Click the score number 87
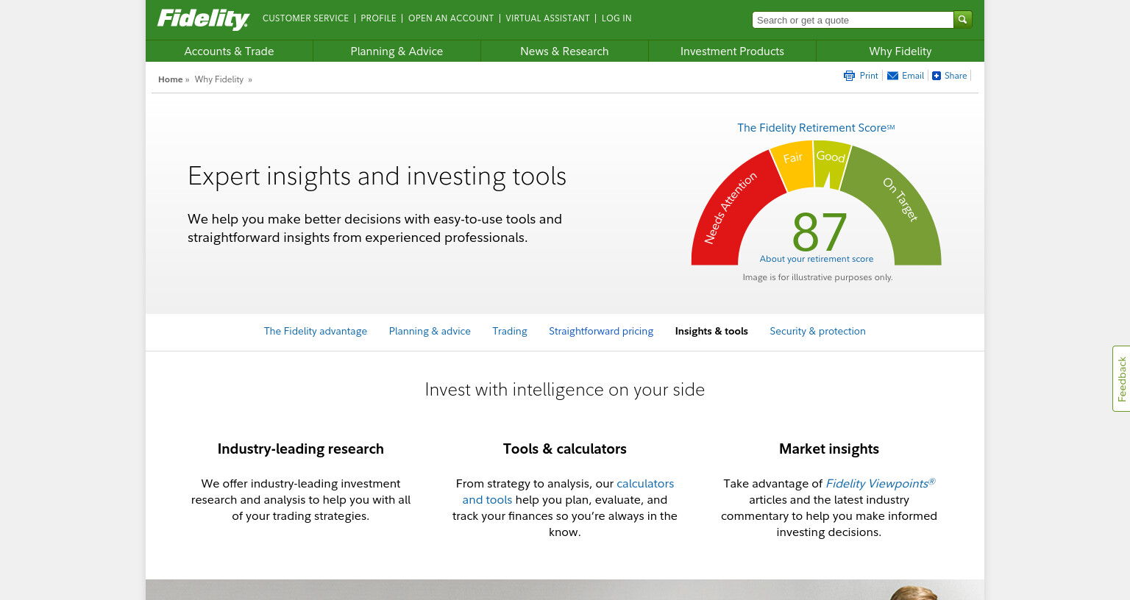 [820, 232]
